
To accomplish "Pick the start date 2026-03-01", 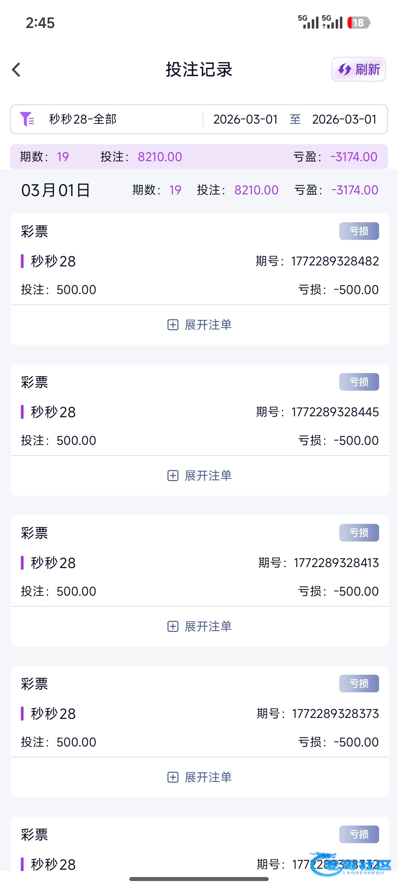I will [x=245, y=119].
